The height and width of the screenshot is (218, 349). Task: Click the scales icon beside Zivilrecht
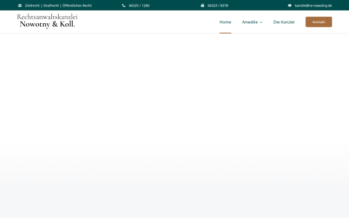pos(20,6)
